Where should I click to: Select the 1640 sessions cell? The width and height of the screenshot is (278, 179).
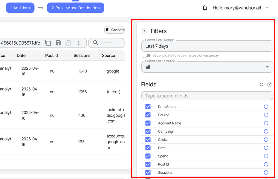pos(83,71)
